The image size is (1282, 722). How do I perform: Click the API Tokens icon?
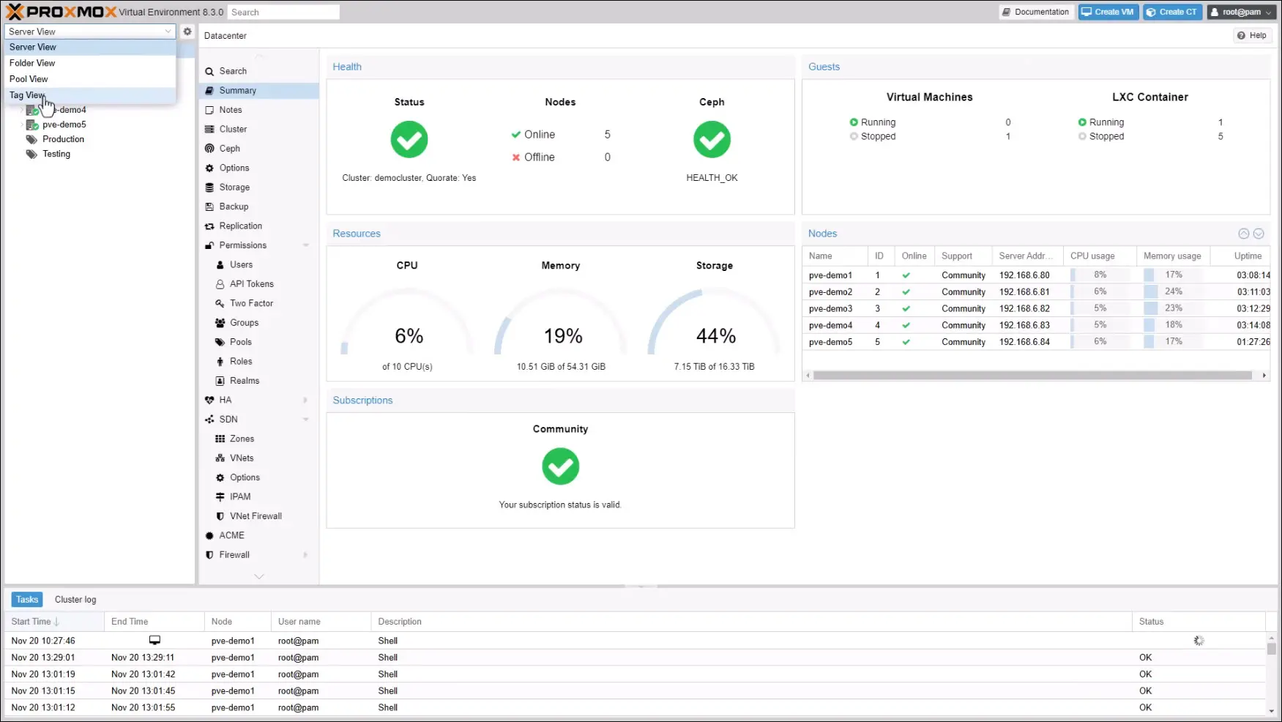coord(220,284)
